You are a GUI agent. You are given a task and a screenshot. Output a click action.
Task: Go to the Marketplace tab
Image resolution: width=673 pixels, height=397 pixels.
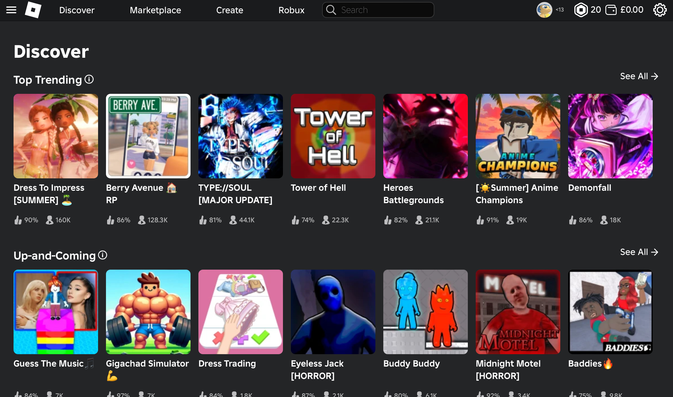[155, 10]
